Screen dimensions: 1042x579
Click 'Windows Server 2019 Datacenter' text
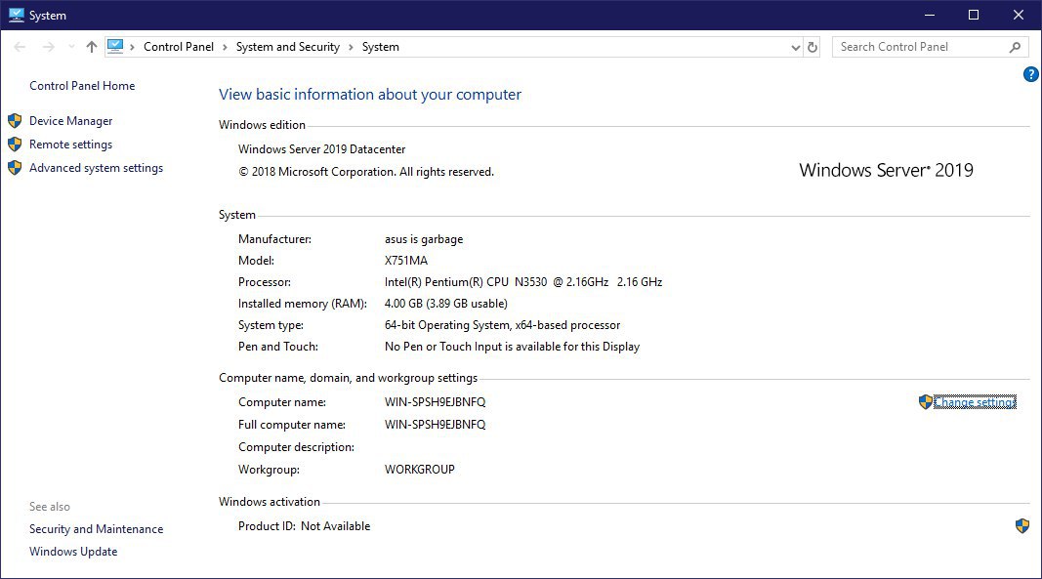pyautogui.click(x=321, y=149)
